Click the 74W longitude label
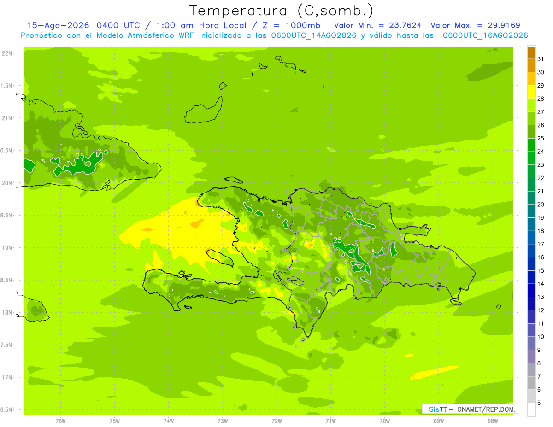The width and height of the screenshot is (553, 427). point(169,421)
